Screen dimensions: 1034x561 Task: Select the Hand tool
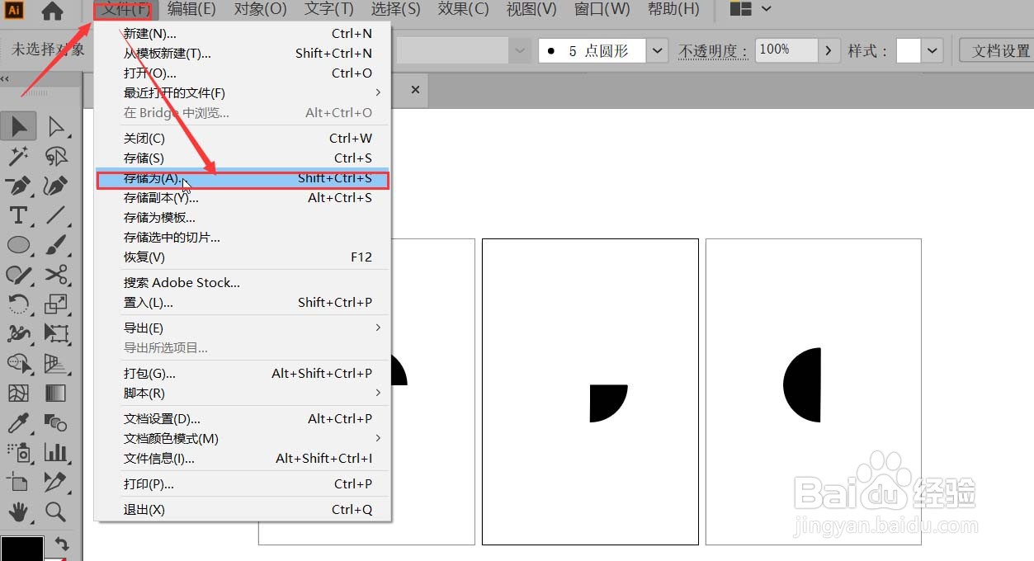(19, 511)
